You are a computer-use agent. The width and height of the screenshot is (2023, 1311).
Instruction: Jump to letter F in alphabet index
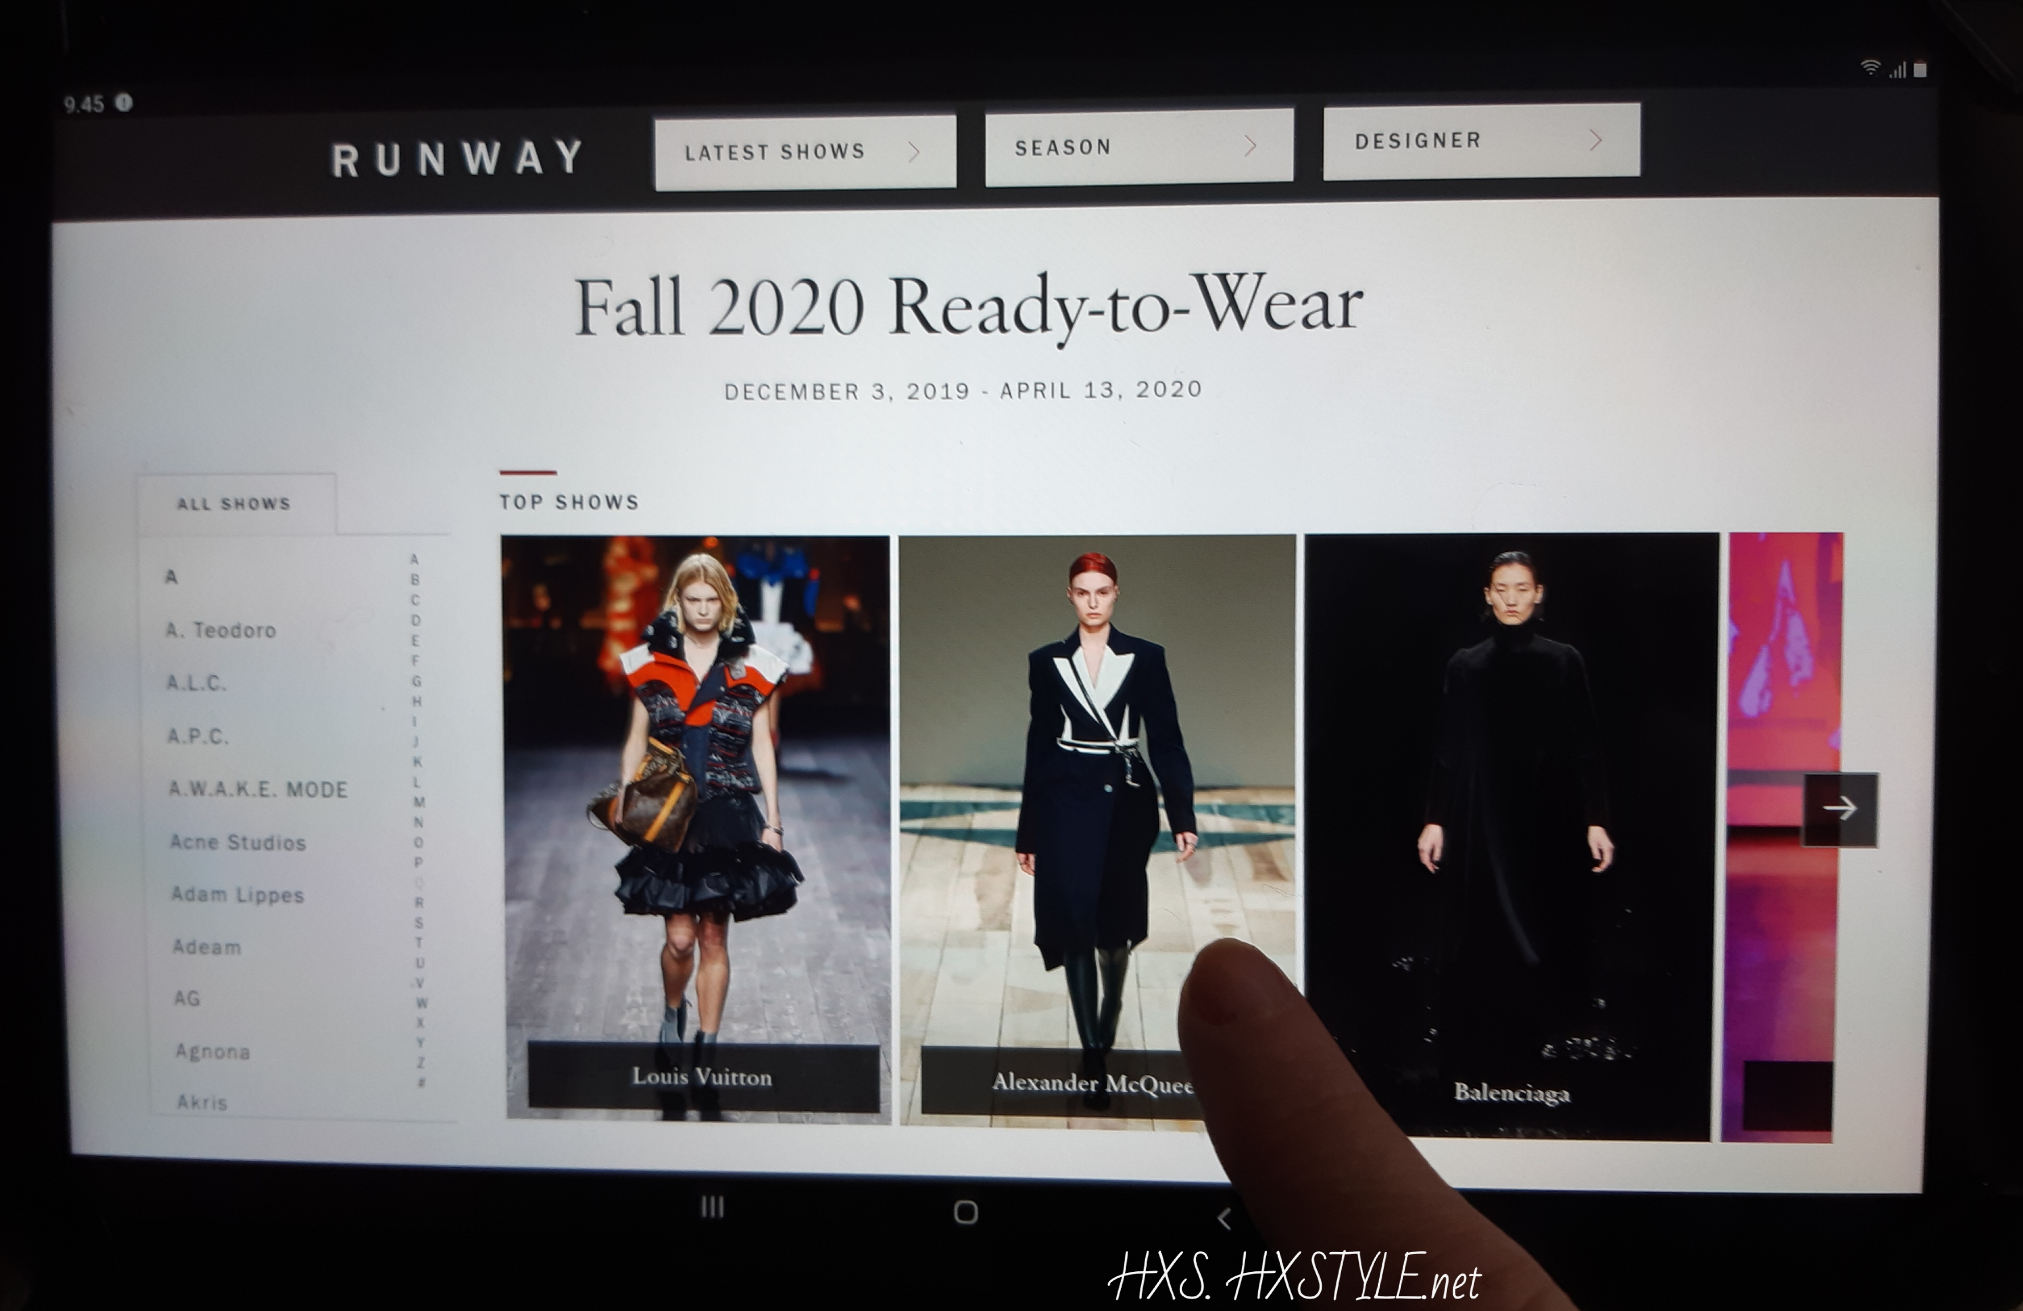[x=415, y=660]
